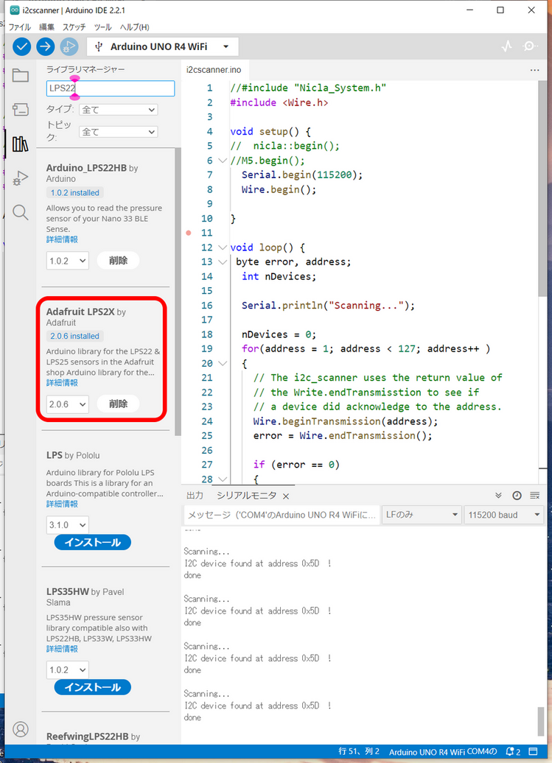Click the Verify checkmark button

21,46
